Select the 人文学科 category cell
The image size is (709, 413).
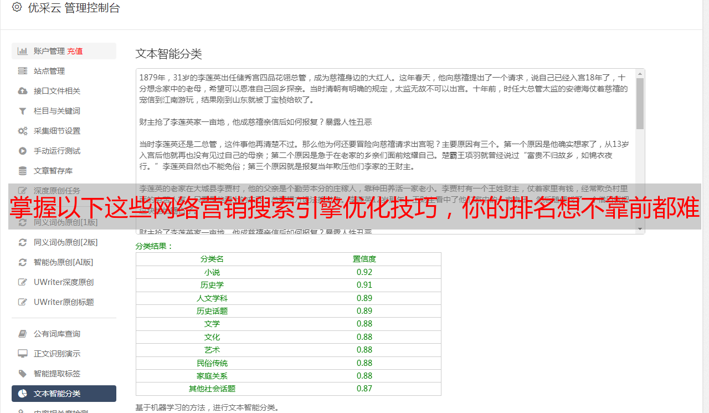pos(212,298)
